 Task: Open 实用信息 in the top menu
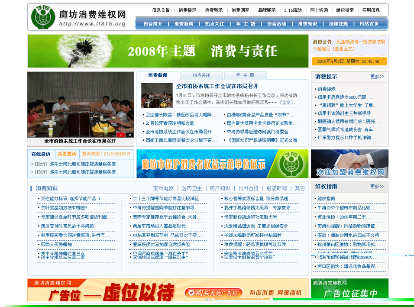(x=371, y=10)
